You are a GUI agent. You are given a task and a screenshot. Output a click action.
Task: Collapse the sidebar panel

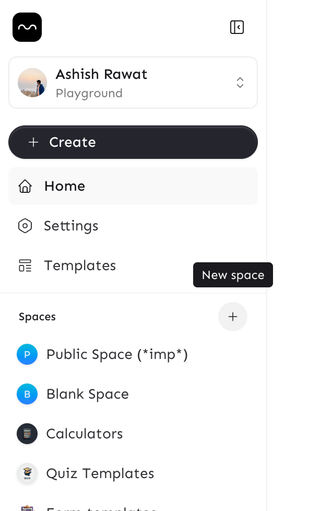(x=237, y=27)
